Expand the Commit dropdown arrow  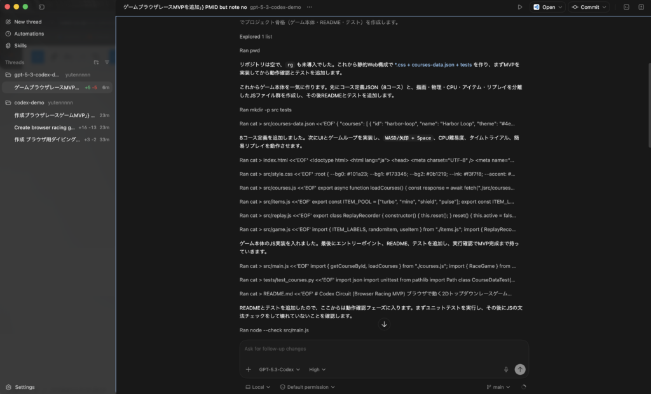(x=603, y=7)
